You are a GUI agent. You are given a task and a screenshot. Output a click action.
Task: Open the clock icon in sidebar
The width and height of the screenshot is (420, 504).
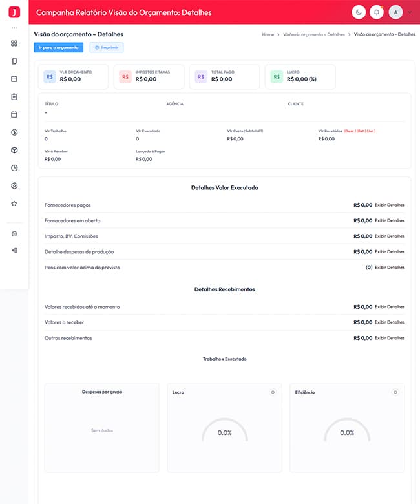point(14,168)
